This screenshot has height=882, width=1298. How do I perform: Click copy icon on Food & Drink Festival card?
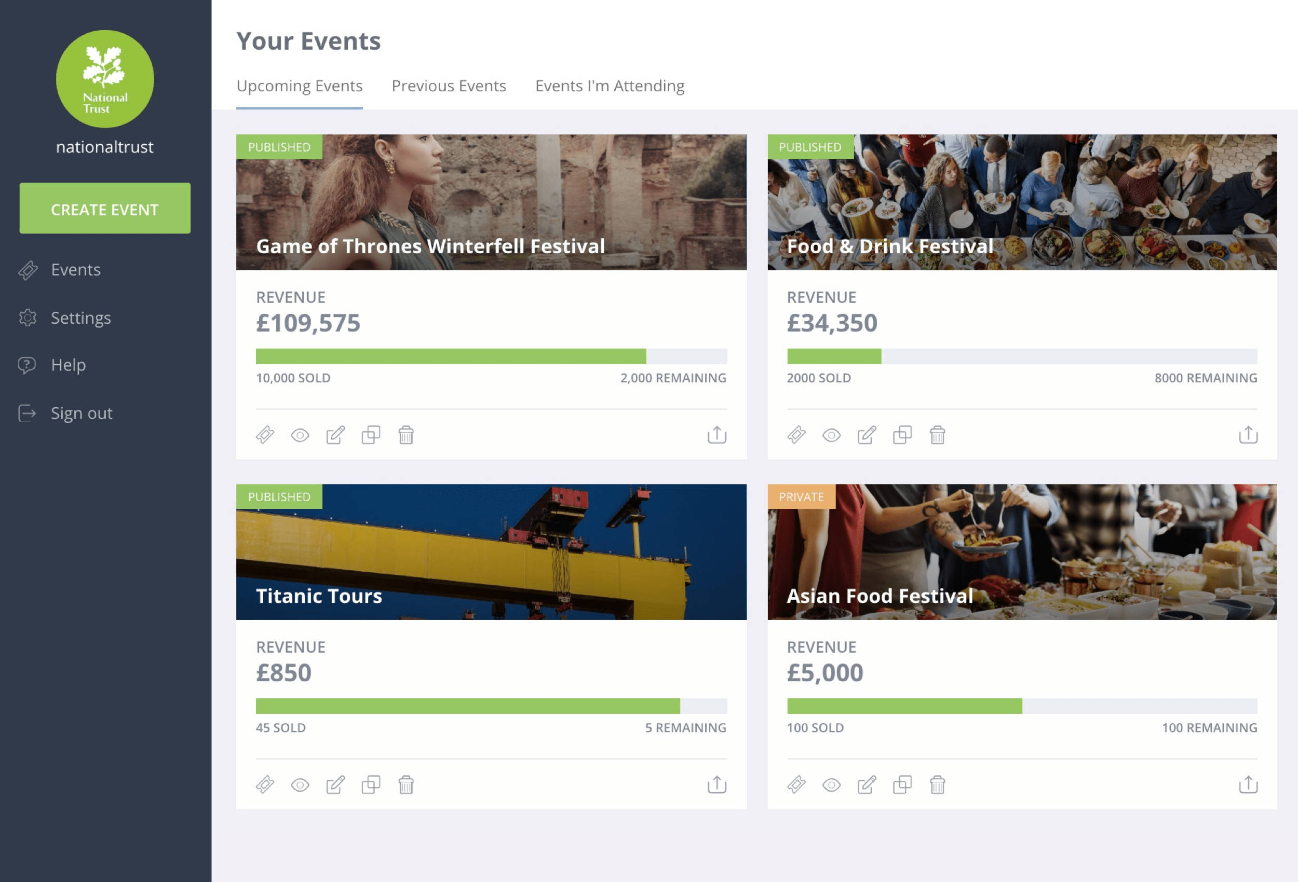pos(902,435)
